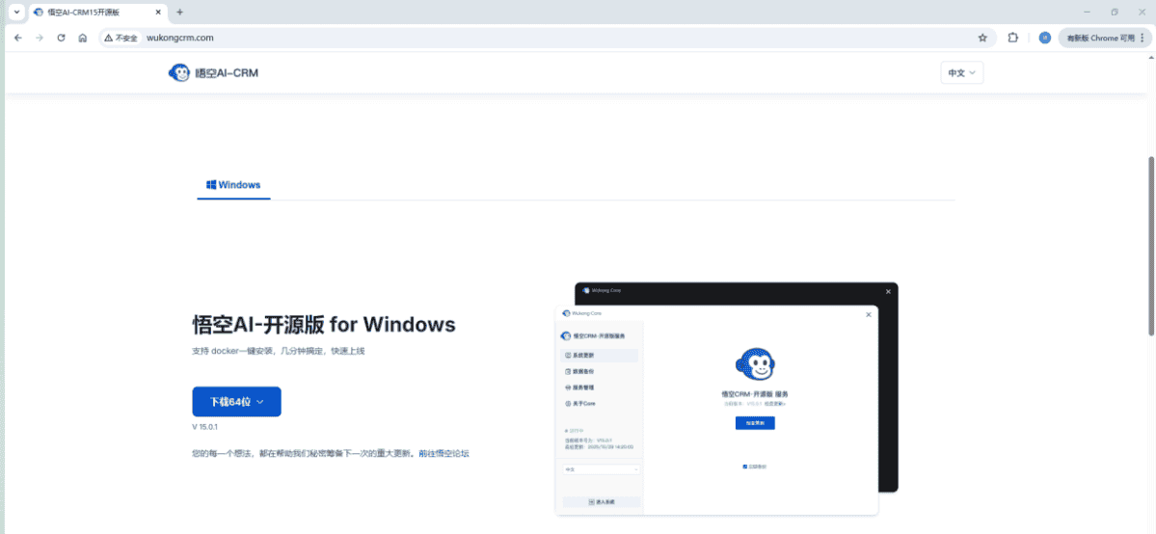1156x534 pixels.
Task: Click the 支持 docker一键安装 subtitle text
Action: (x=278, y=351)
